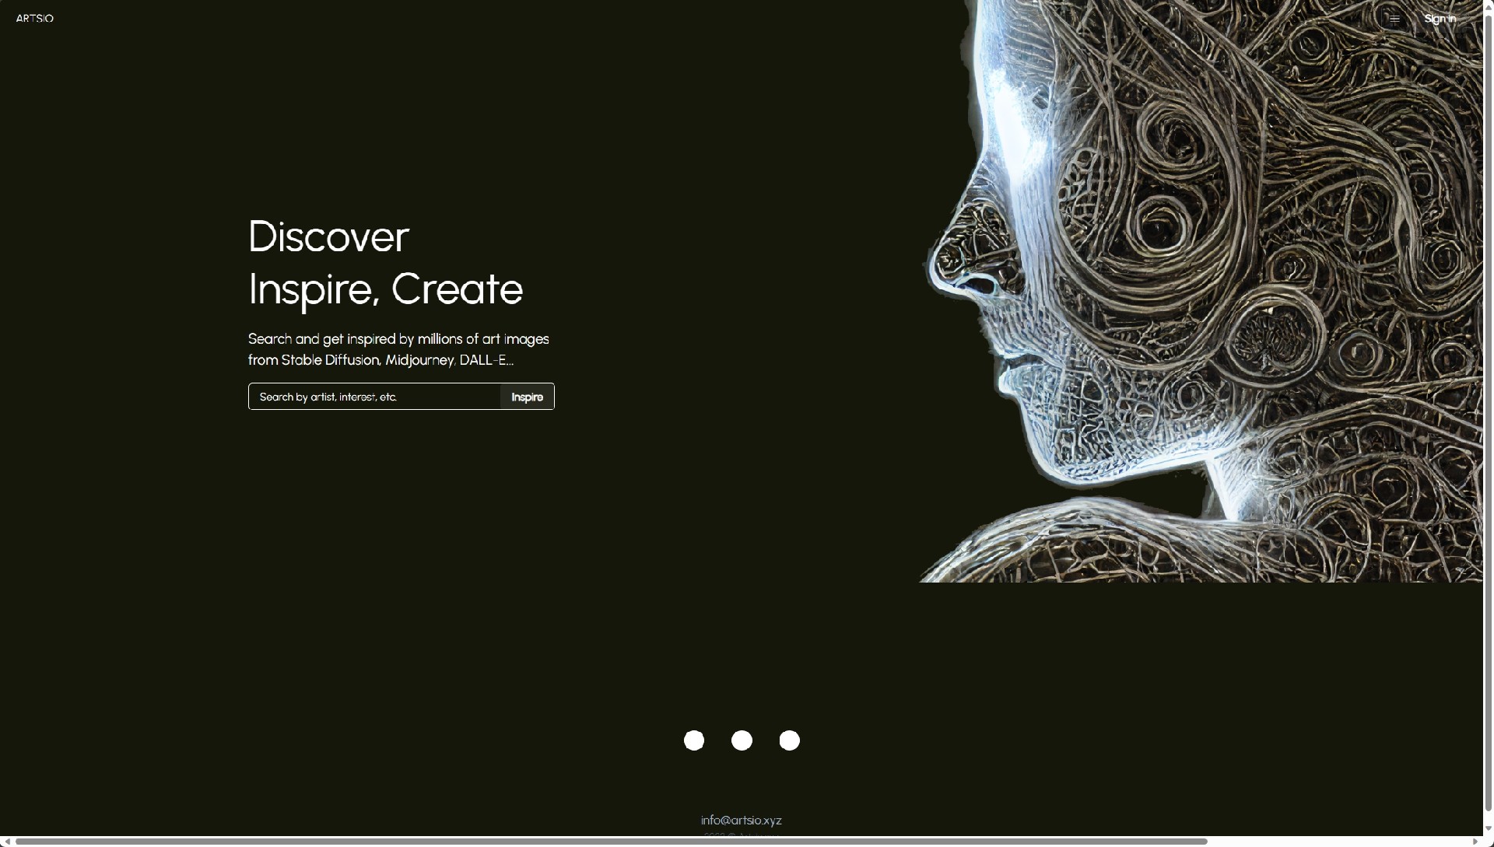This screenshot has height=847, width=1494.
Task: Click the horizontal scrollbar right arrow
Action: point(1475,842)
